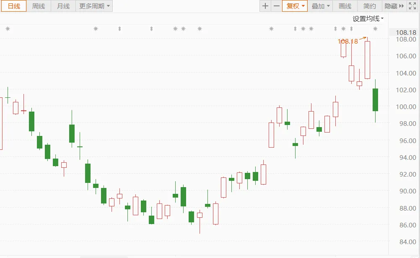
Task: Click the 94.00 price axis label
Action: coord(407,157)
